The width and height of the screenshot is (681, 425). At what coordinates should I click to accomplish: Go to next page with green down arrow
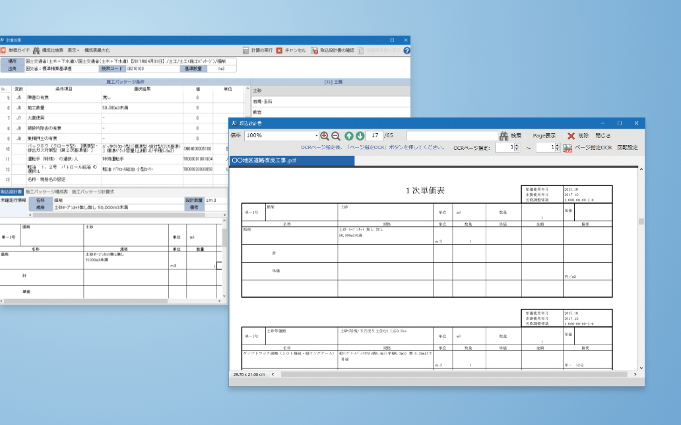pos(360,135)
